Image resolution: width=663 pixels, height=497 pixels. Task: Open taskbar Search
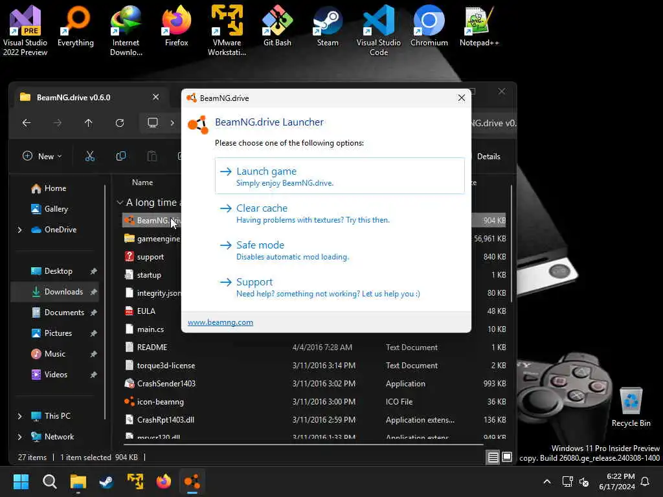[49, 481]
